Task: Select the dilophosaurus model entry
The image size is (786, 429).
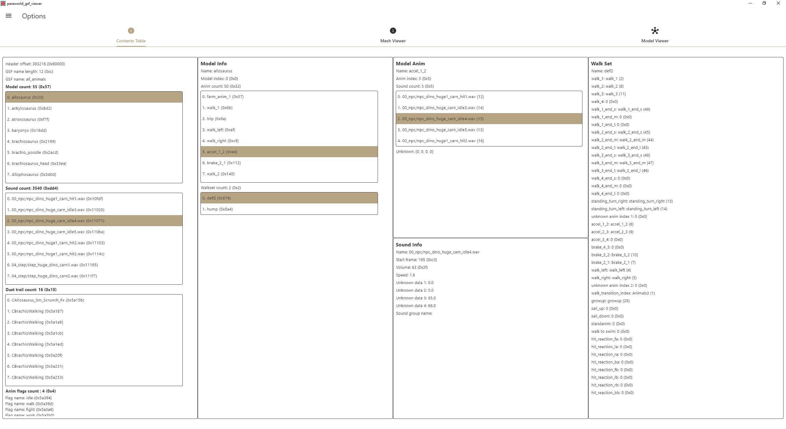Action: (32, 175)
